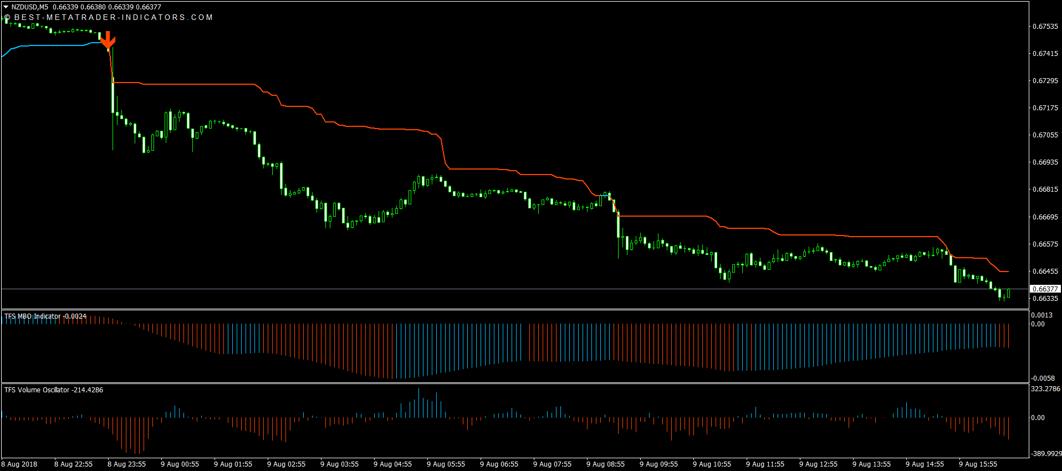Click the red sell arrow signal

pos(108,40)
